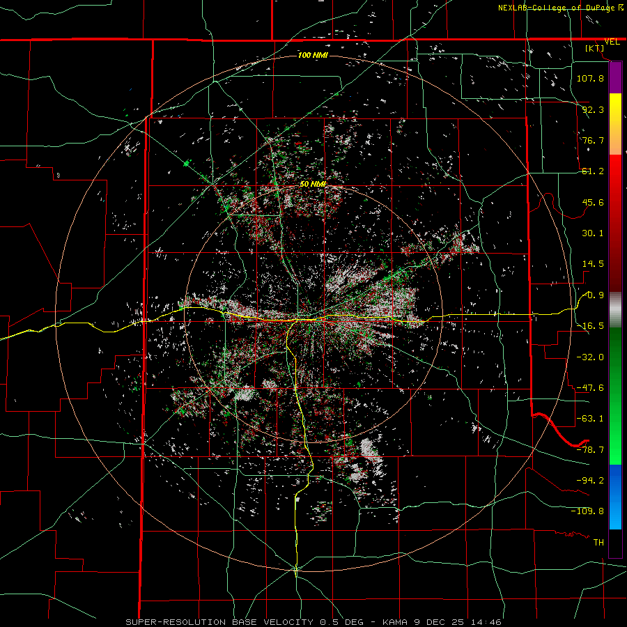Click the 61.2 scale value
The width and height of the screenshot is (627, 627).
pos(593,171)
